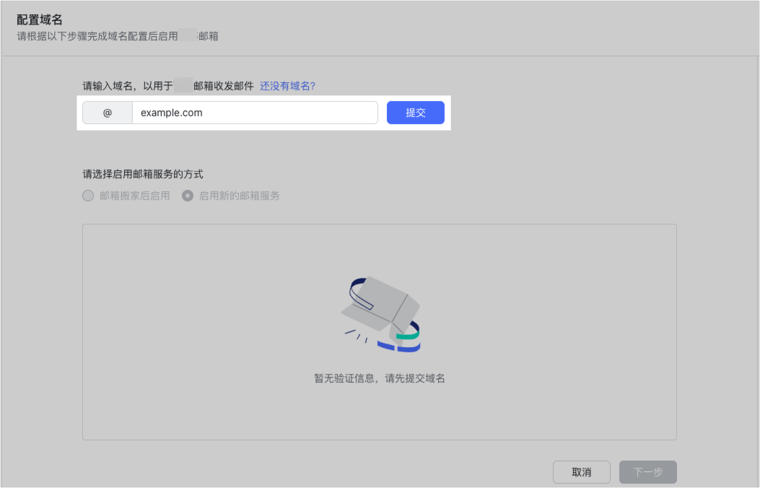Click the @ prefix box before the domain field

point(108,113)
